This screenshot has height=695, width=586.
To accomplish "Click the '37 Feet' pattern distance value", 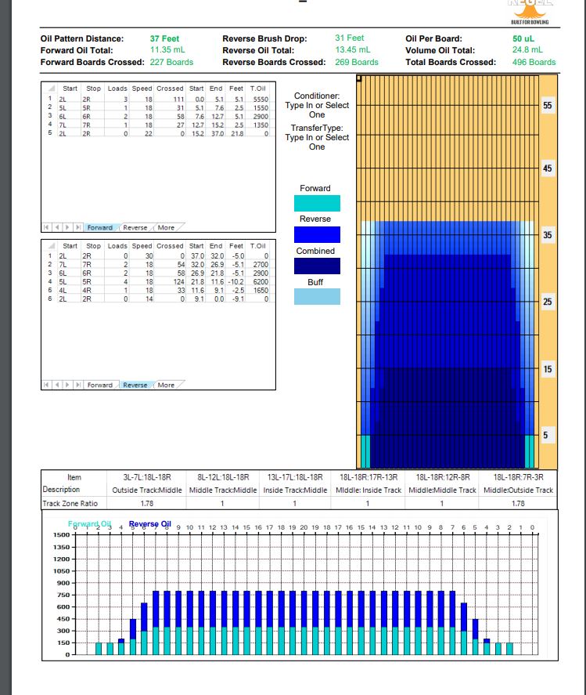I will (x=164, y=38).
